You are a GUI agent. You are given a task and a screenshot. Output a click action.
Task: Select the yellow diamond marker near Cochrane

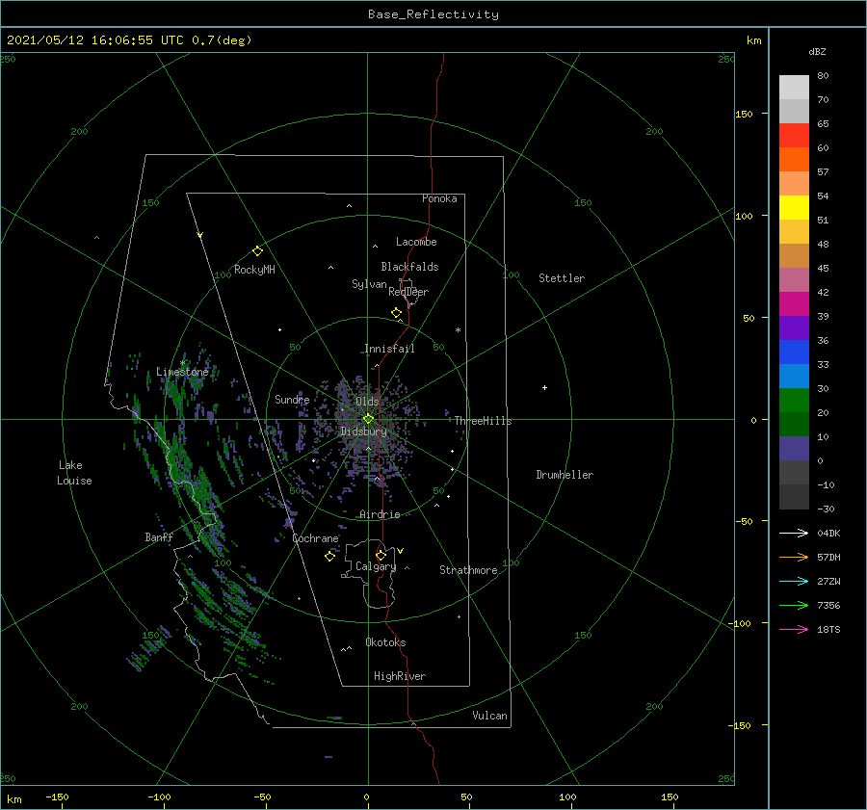329,557
